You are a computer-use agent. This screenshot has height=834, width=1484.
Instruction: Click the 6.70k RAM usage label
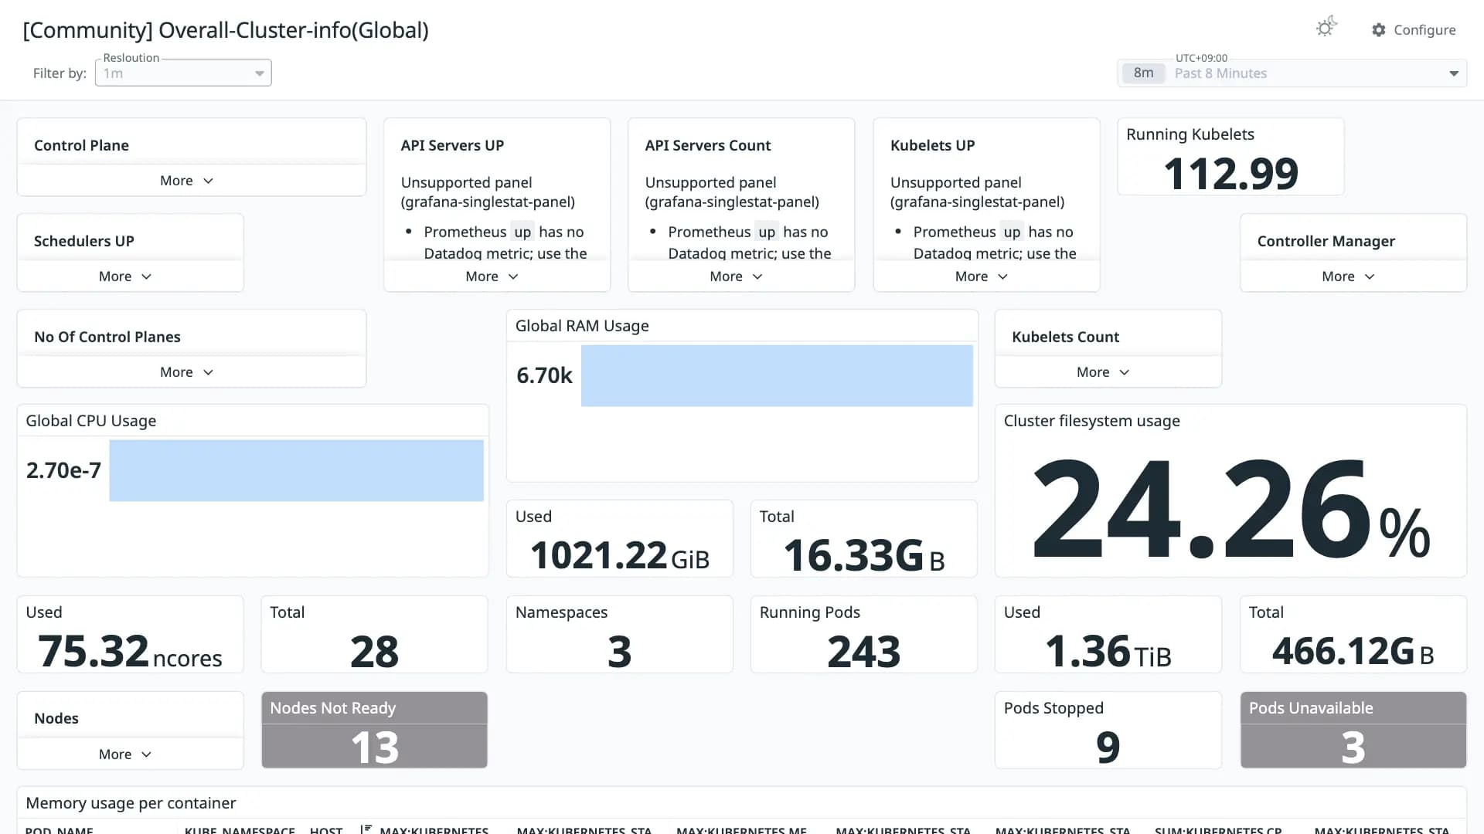(544, 375)
